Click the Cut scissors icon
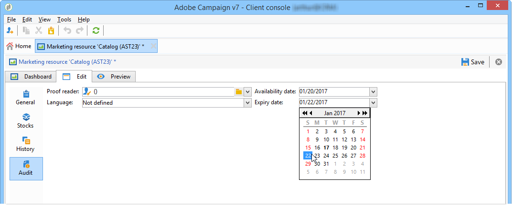The image size is (513, 208). click(x=39, y=30)
